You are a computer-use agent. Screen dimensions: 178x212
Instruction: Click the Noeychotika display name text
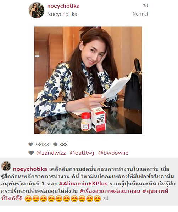click(x=62, y=14)
